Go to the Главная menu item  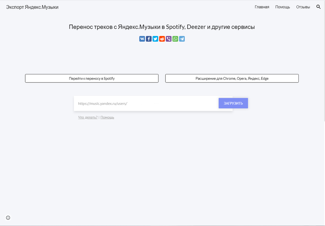point(262,7)
